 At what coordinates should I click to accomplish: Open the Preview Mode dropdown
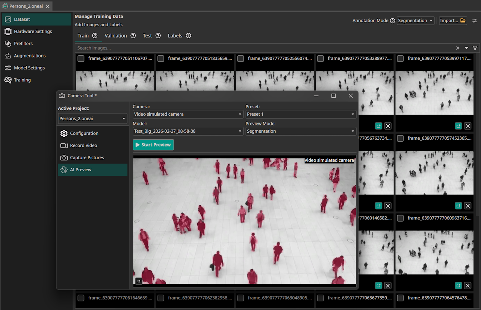pyautogui.click(x=301, y=131)
